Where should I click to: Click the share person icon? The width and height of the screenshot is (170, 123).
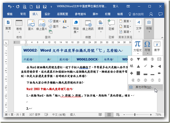(151, 14)
